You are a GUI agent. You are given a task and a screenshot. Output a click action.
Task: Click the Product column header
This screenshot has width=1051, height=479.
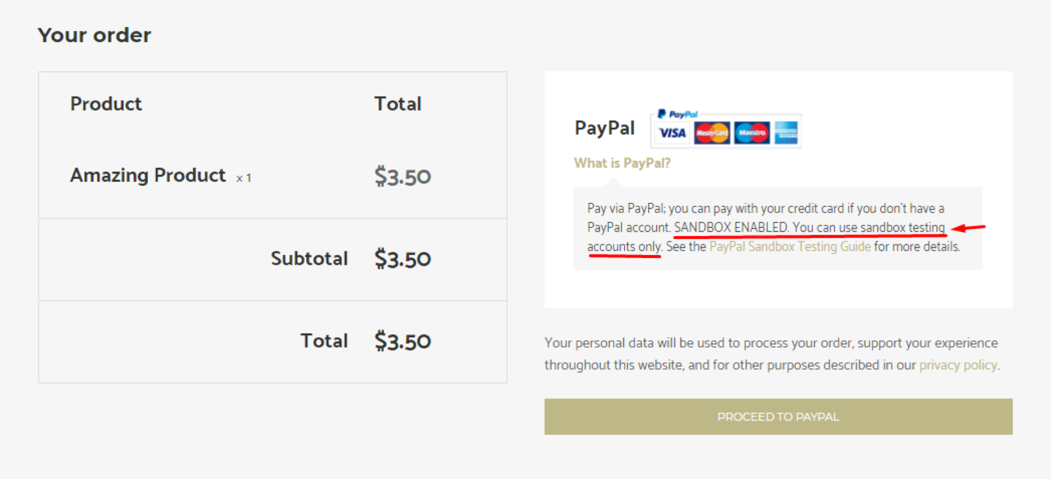coord(106,104)
